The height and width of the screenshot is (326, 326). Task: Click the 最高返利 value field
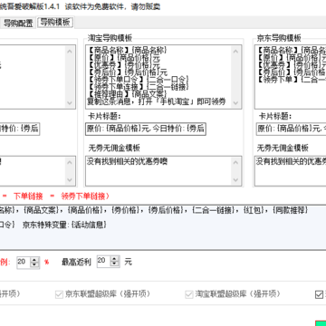tap(104, 262)
